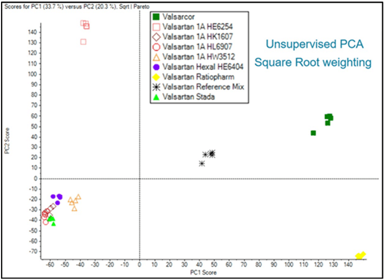The width and height of the screenshot is (385, 280).
Task: Select the 'Valsartan 1A HK1607' legend label
Action: [x=198, y=37]
